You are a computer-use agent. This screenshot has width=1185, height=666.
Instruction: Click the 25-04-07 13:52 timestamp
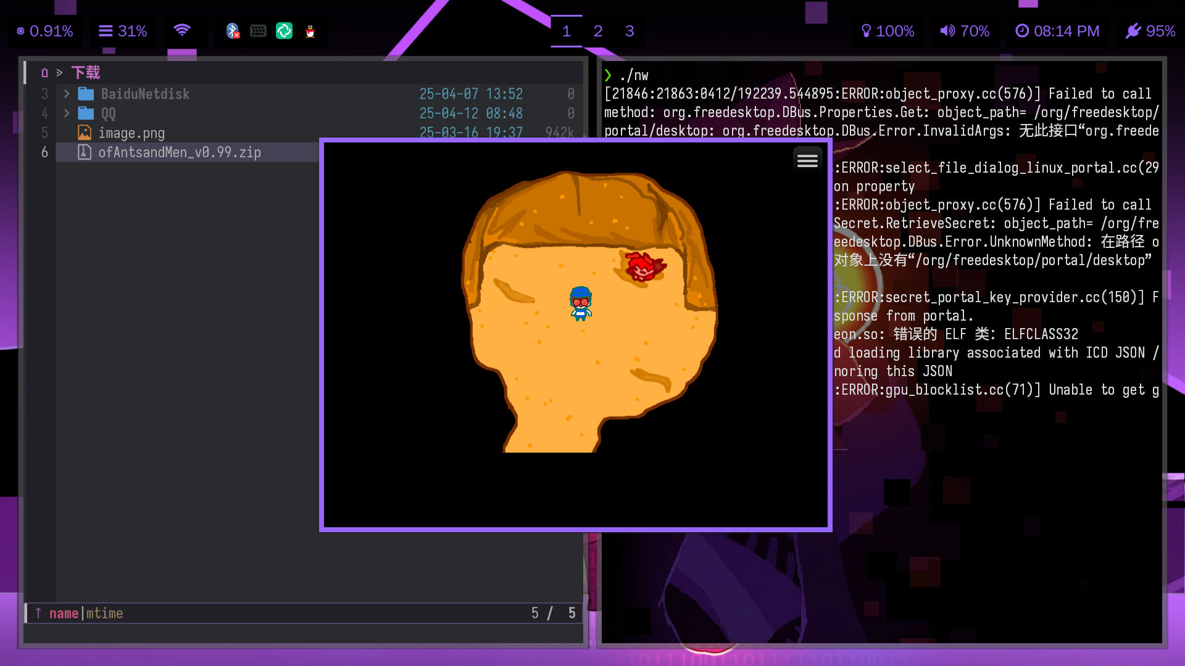(x=471, y=94)
